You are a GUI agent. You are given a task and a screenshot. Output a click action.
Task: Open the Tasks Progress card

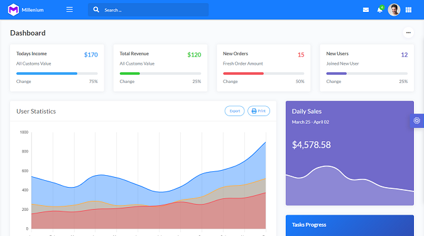350,225
